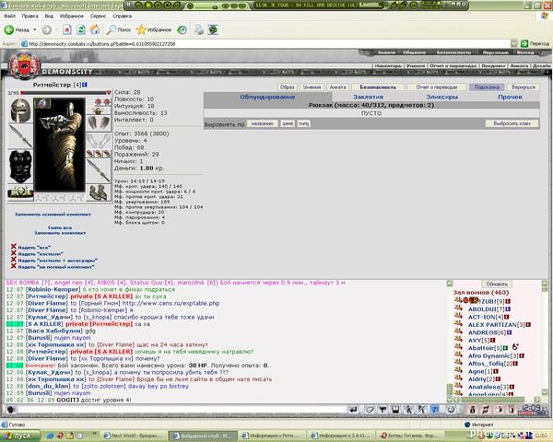Click the helmet equipment slot icon
This screenshot has height=442, width=553.
pyautogui.click(x=20, y=110)
